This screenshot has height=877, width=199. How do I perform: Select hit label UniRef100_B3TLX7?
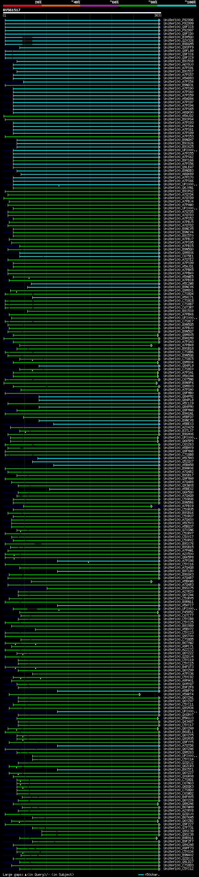178,431
